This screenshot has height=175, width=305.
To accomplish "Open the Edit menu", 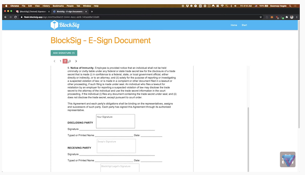I will 30,6.
